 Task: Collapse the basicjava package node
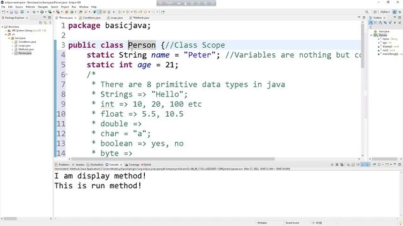(x=9, y=38)
